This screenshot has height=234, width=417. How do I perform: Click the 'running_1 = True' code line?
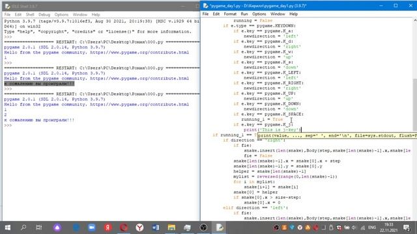(262, 120)
